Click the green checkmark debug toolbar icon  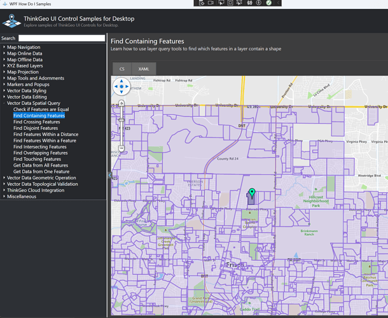[x=268, y=3]
